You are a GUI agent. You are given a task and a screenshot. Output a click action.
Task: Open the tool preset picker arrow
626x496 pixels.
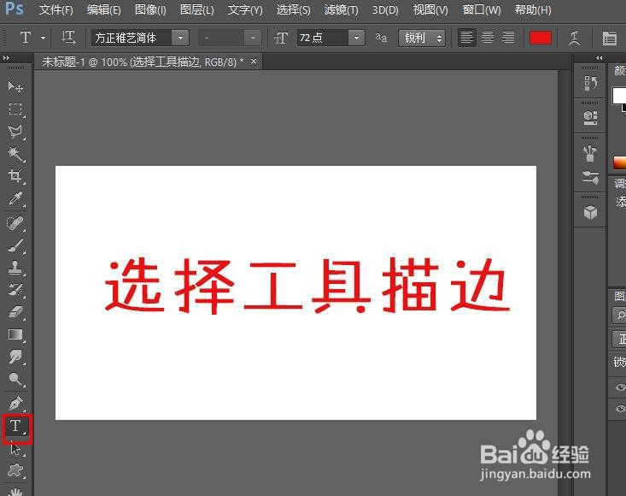tap(43, 38)
